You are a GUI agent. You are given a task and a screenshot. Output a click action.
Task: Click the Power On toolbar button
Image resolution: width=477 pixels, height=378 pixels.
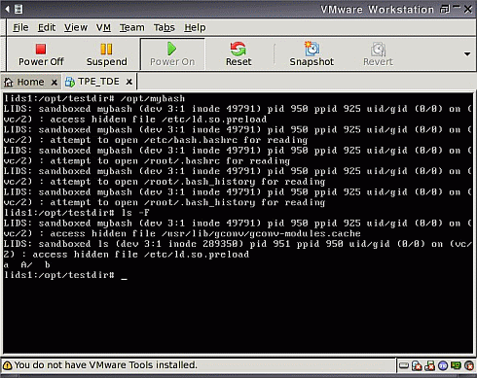pyautogui.click(x=172, y=54)
